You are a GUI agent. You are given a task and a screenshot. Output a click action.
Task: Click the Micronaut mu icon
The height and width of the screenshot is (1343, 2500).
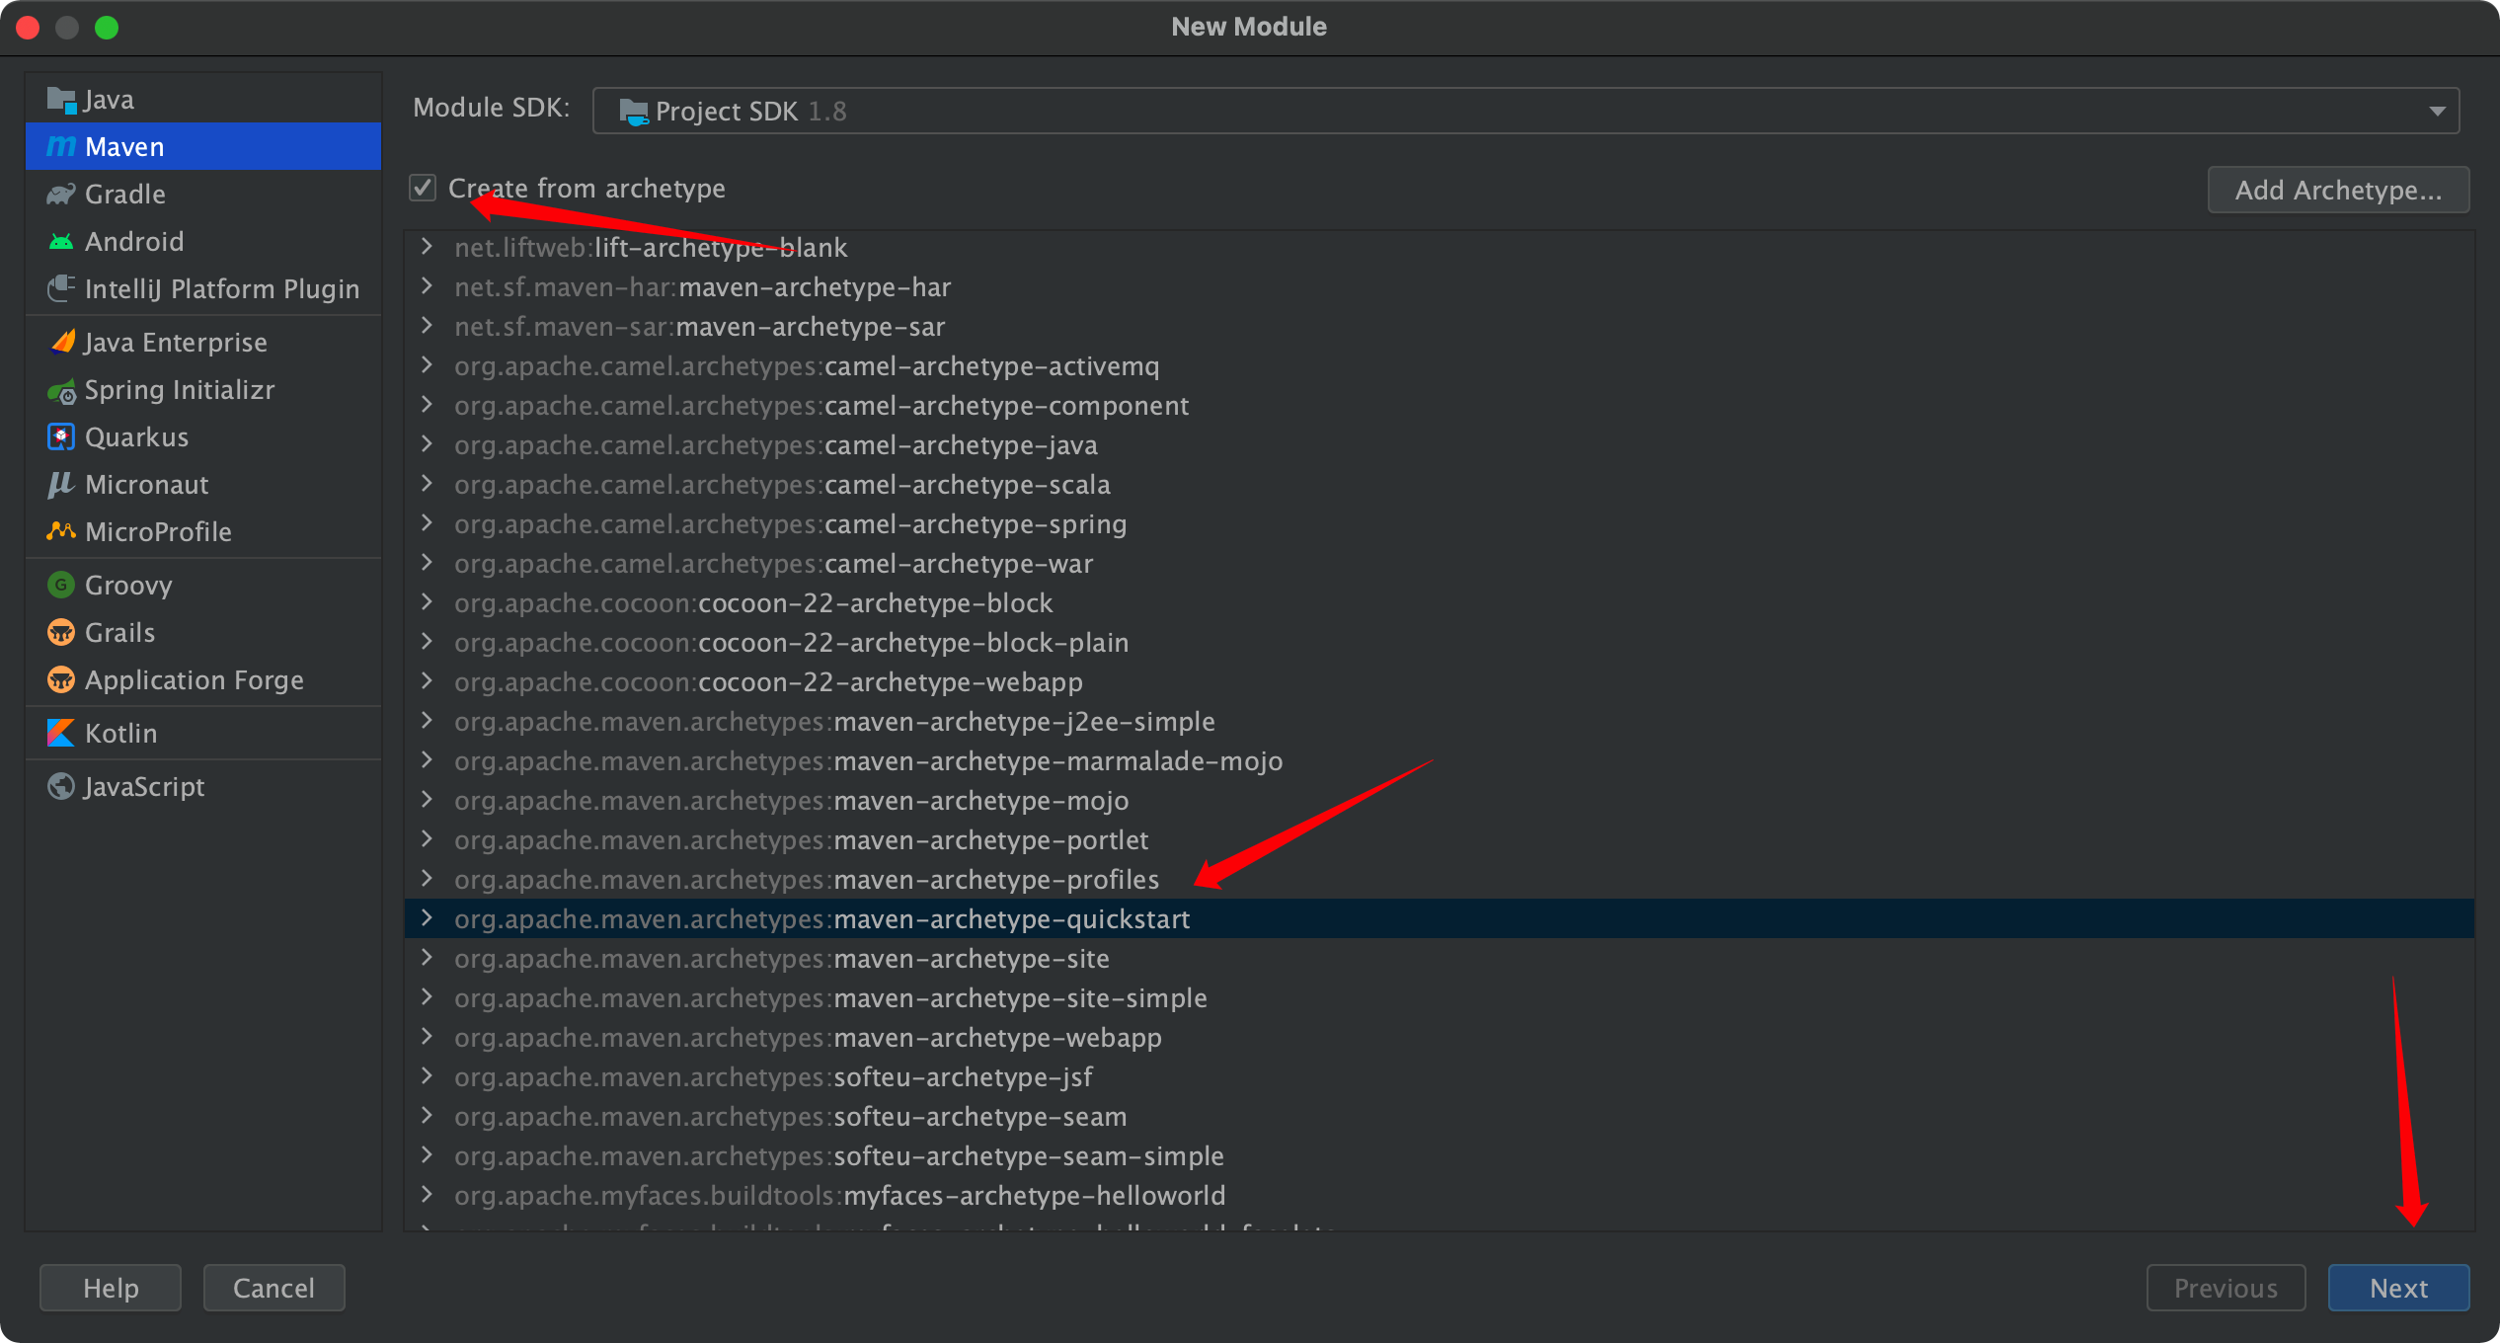pos(60,485)
